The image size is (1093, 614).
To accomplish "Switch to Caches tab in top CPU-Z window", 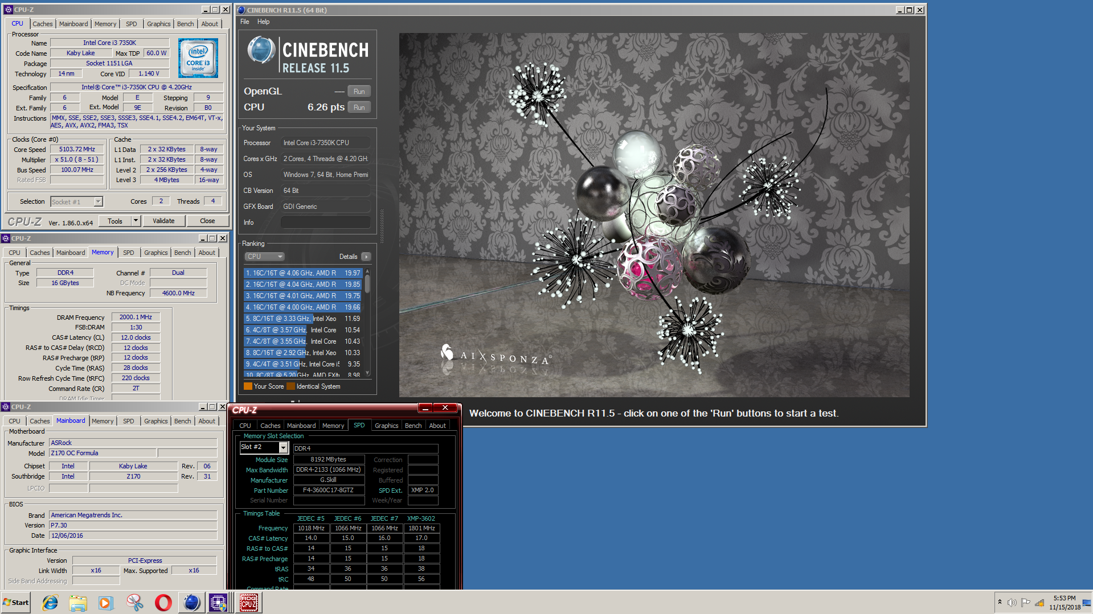I will click(43, 24).
